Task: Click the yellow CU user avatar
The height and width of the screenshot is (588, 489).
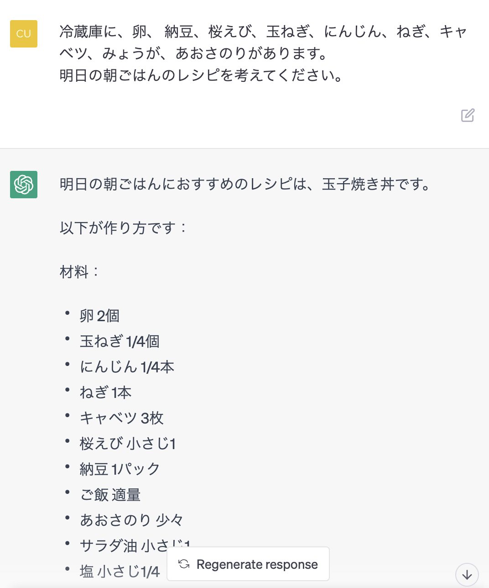Action: pyautogui.click(x=24, y=34)
